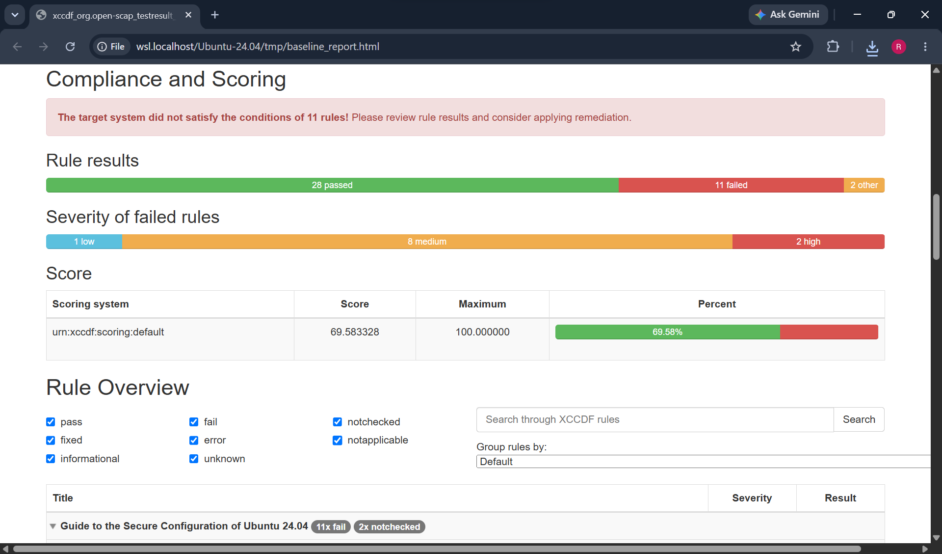Click the 28 passed bar segment

(x=332, y=185)
